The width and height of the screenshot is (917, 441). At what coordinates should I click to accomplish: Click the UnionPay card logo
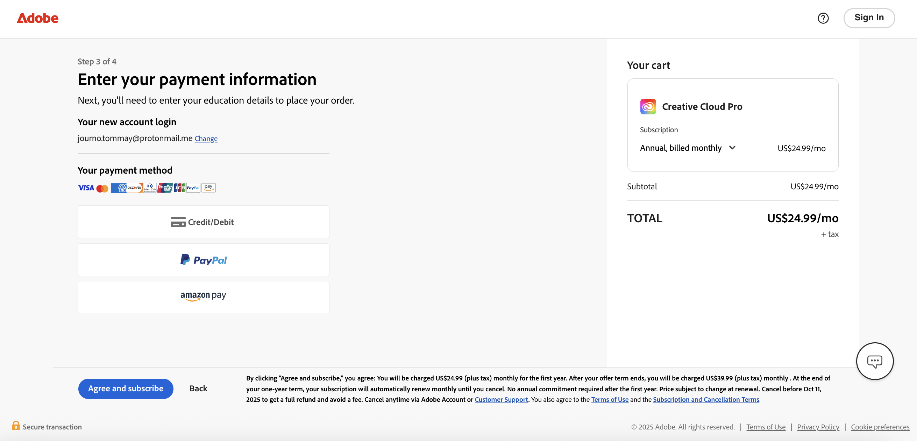(x=165, y=188)
